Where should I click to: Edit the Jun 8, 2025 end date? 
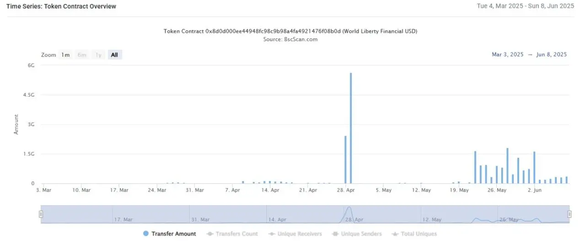coord(552,54)
